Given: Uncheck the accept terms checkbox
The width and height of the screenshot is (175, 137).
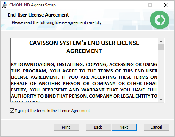Looking at the screenshot, I should point(12,111).
